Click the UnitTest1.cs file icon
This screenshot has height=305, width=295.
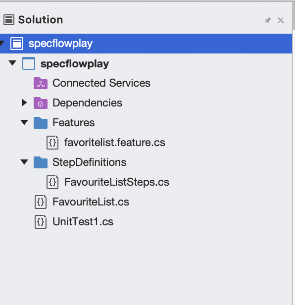[x=41, y=222]
